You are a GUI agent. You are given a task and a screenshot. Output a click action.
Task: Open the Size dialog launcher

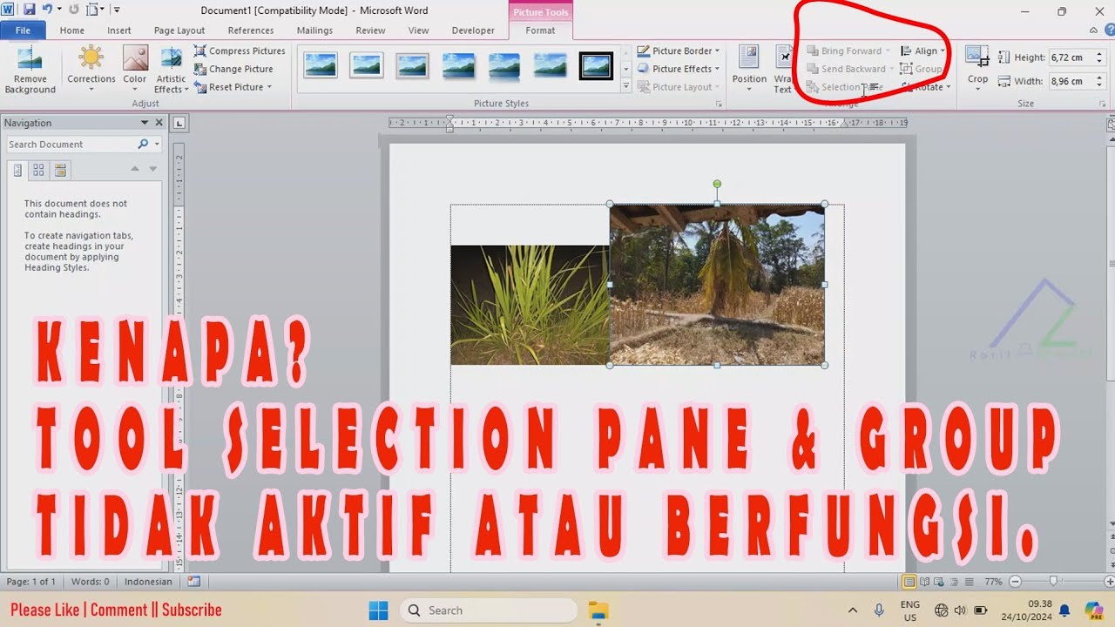point(1103,104)
